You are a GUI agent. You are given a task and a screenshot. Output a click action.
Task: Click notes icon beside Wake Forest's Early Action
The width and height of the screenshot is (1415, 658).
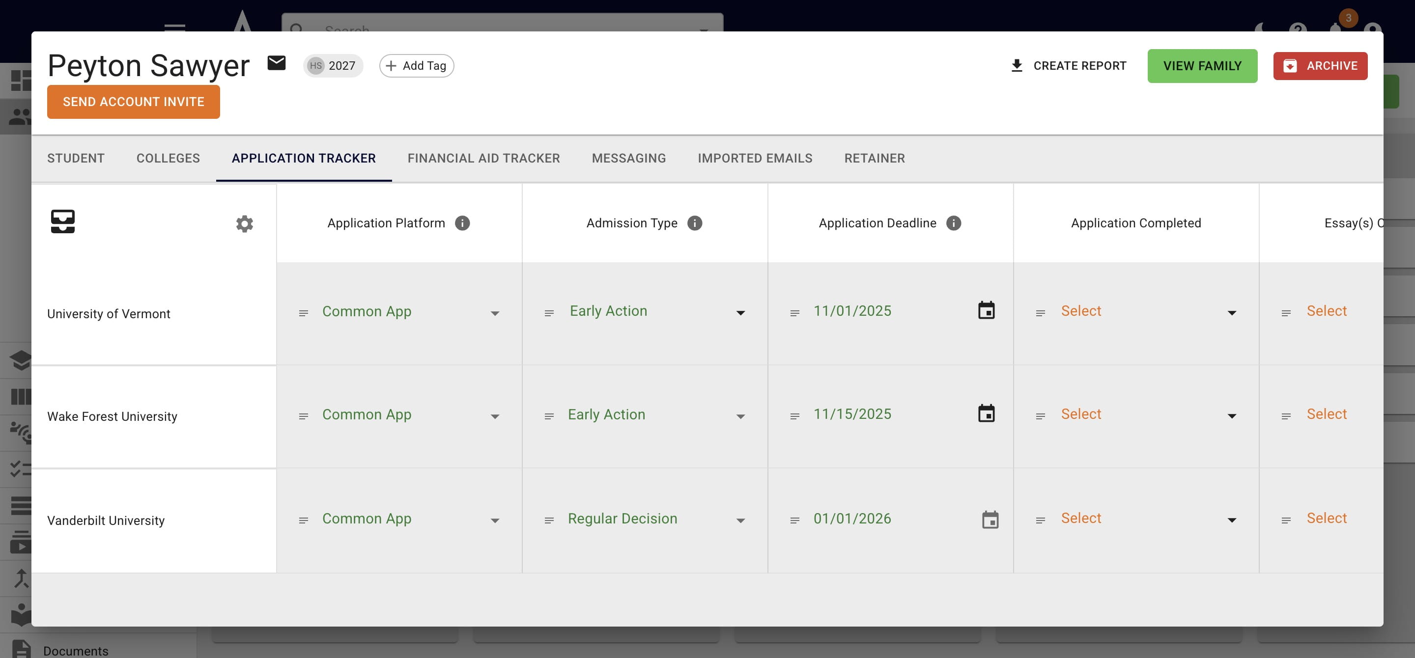click(549, 416)
